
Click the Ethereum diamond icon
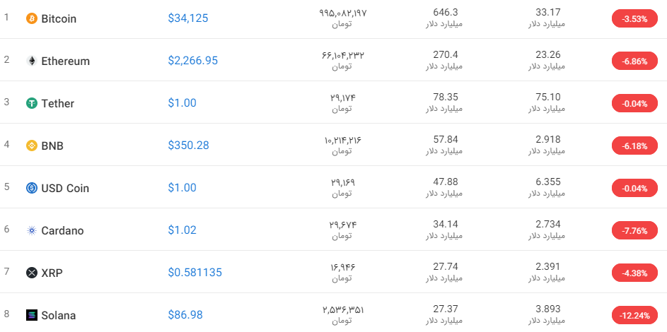(x=32, y=61)
